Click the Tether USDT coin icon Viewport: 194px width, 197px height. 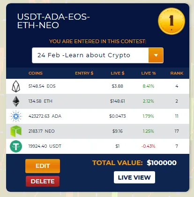[x=16, y=146]
